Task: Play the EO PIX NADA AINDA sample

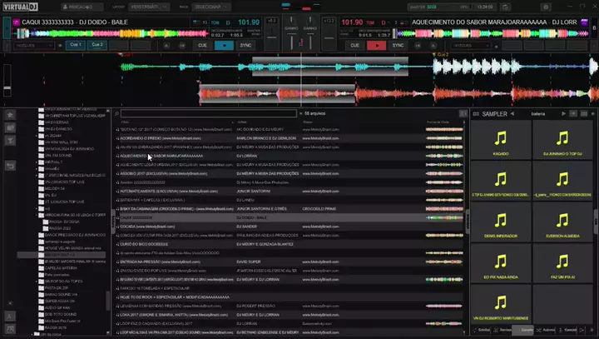Action: click(501, 263)
